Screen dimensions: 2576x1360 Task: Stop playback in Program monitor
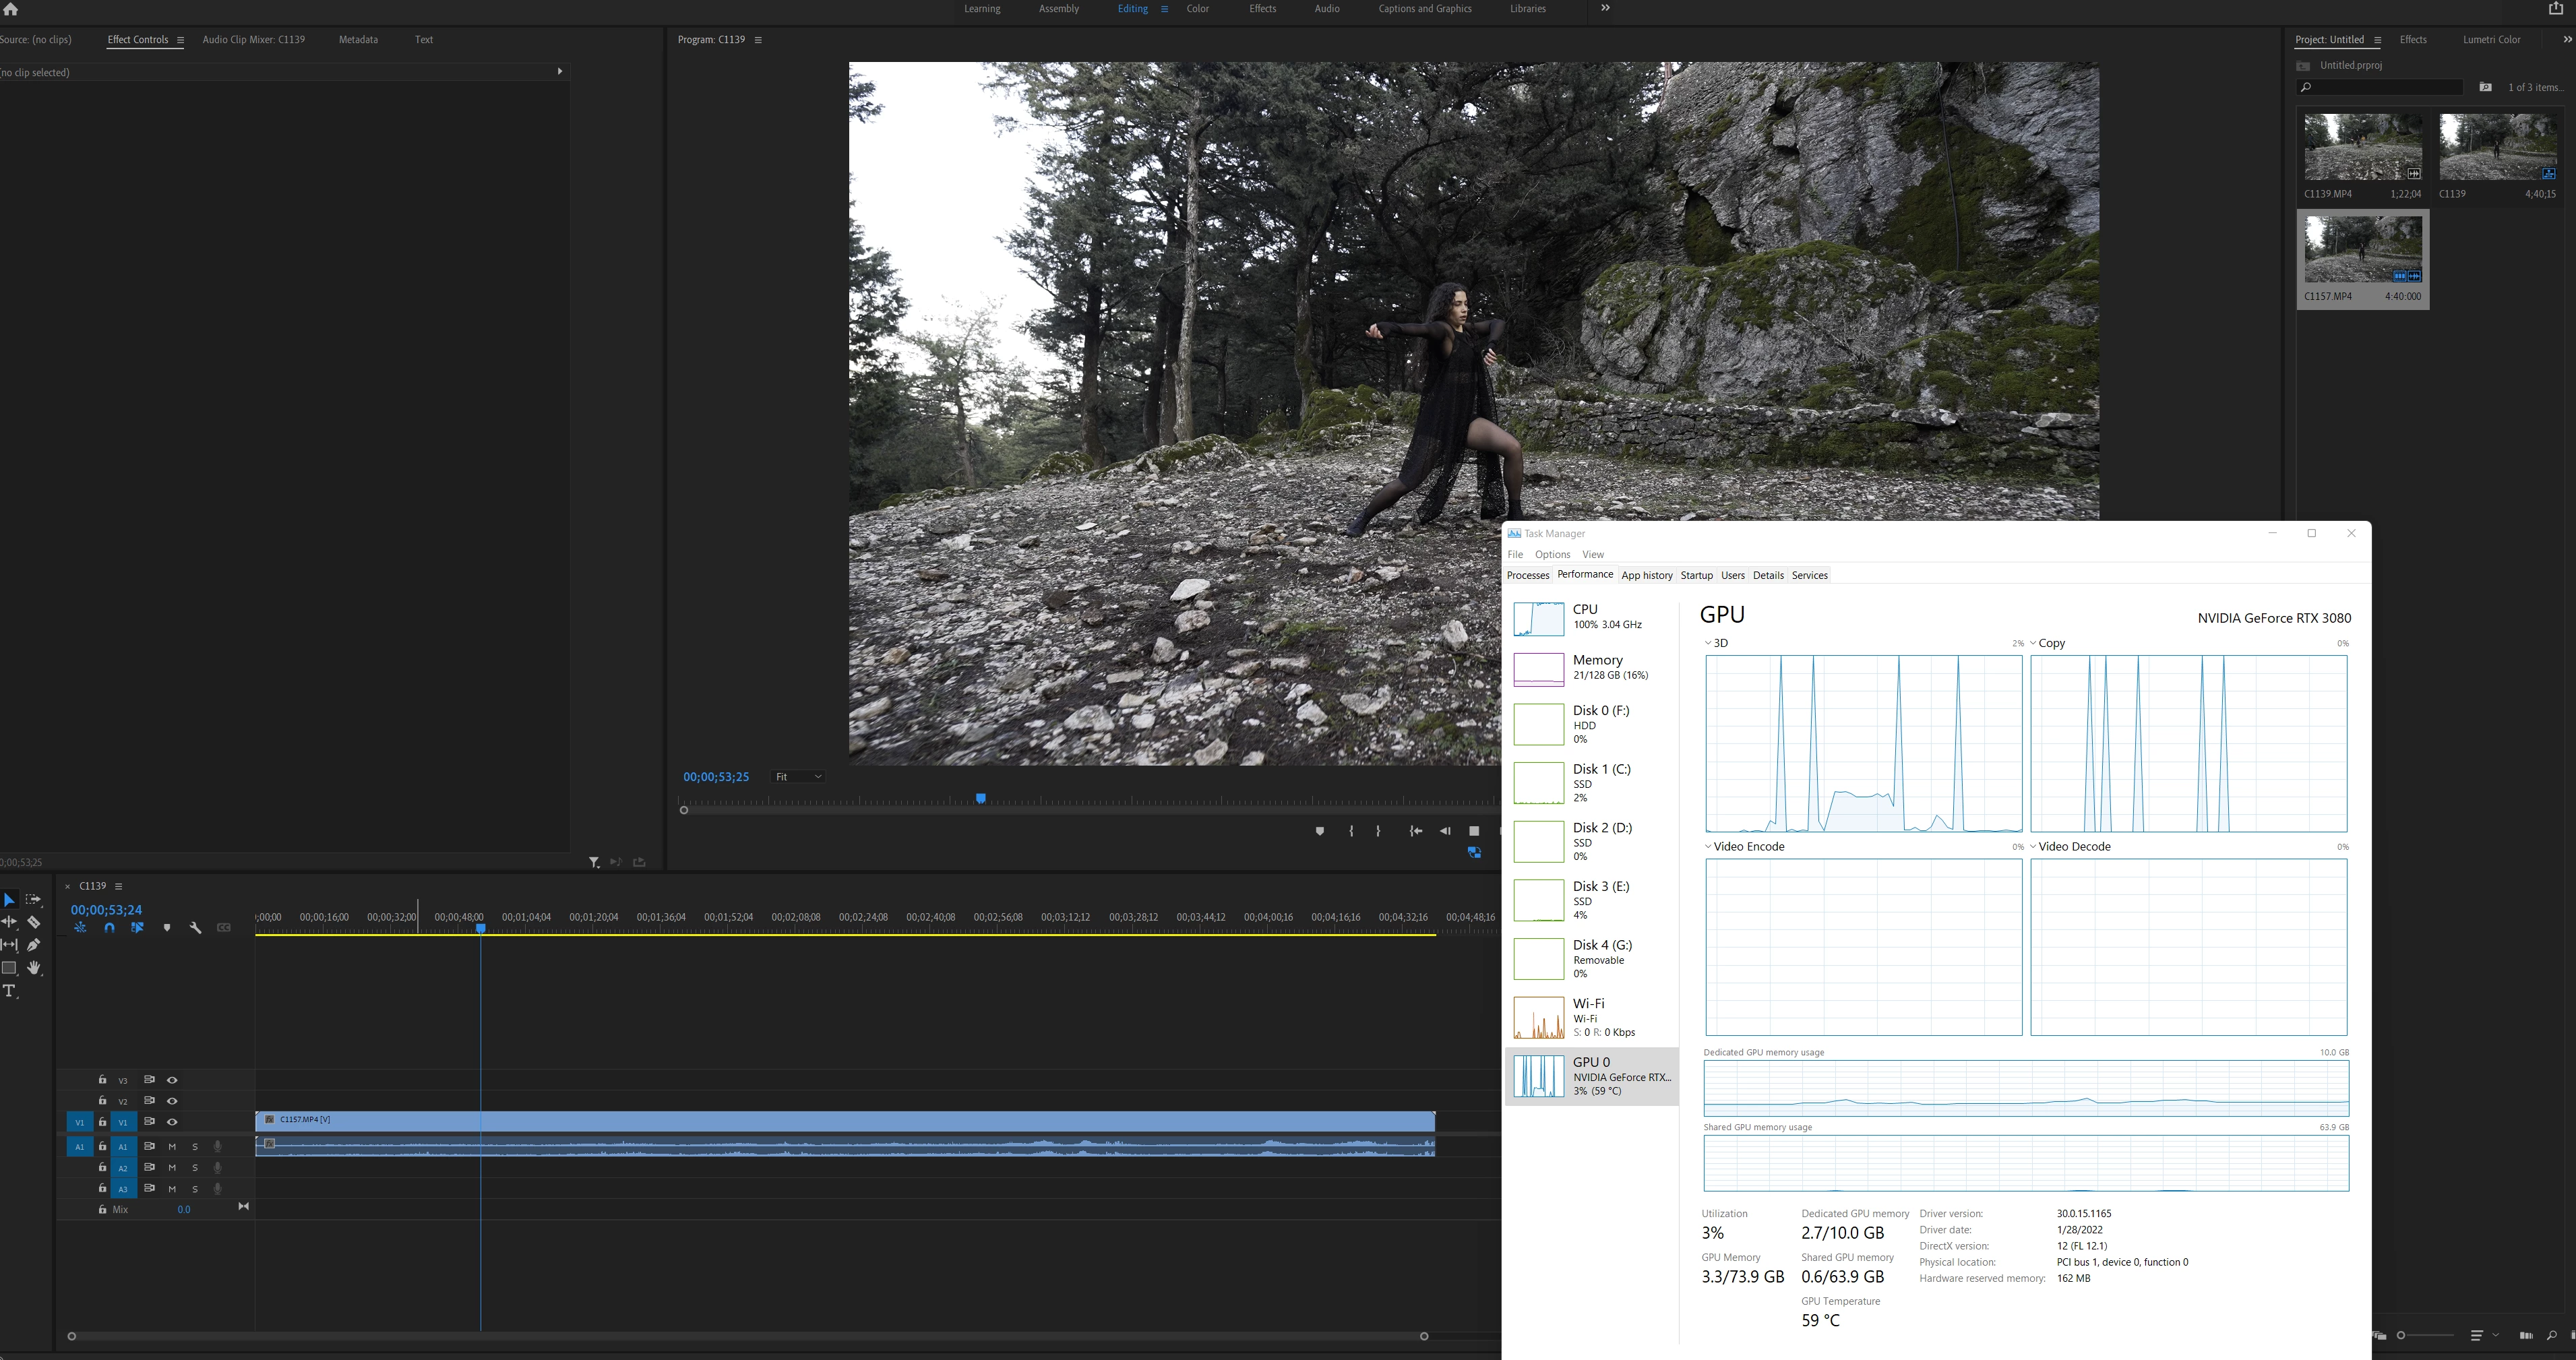(x=1473, y=831)
